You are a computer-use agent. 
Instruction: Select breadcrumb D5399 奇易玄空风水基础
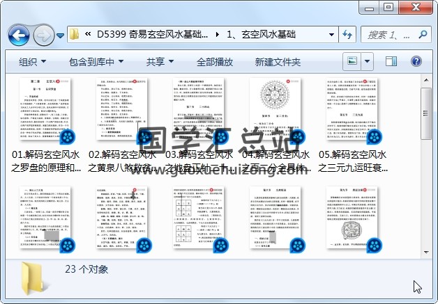[x=152, y=33]
